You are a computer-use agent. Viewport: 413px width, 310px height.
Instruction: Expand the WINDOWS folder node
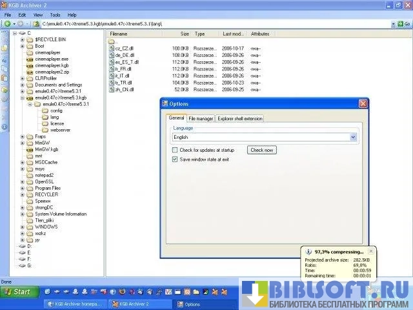[23, 227]
